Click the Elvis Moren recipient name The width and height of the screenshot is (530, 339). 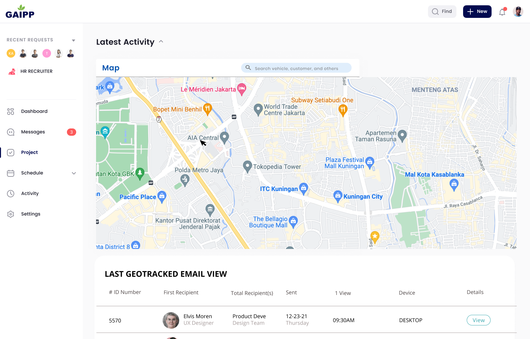pos(198,316)
